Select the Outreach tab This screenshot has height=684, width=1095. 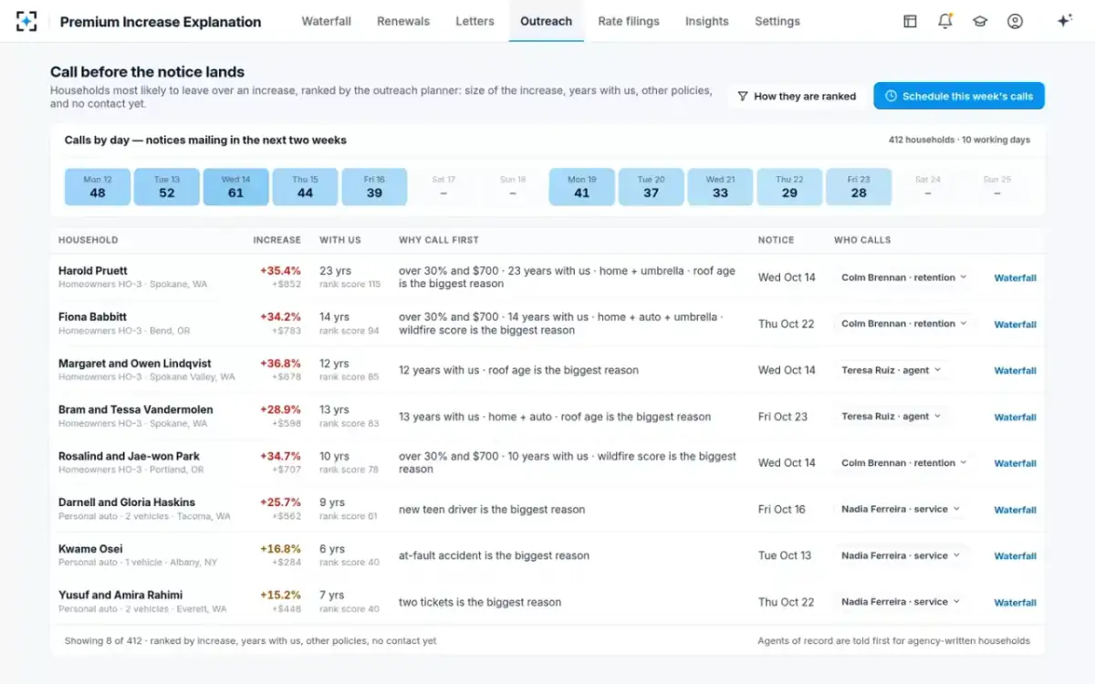547,21
